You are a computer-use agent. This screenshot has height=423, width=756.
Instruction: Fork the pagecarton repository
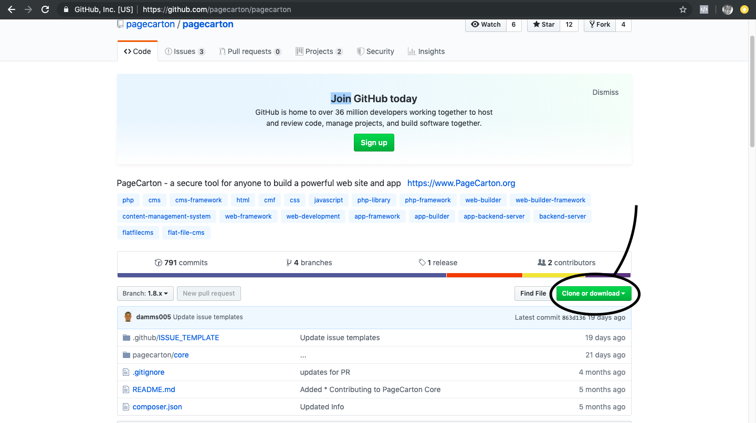[600, 25]
